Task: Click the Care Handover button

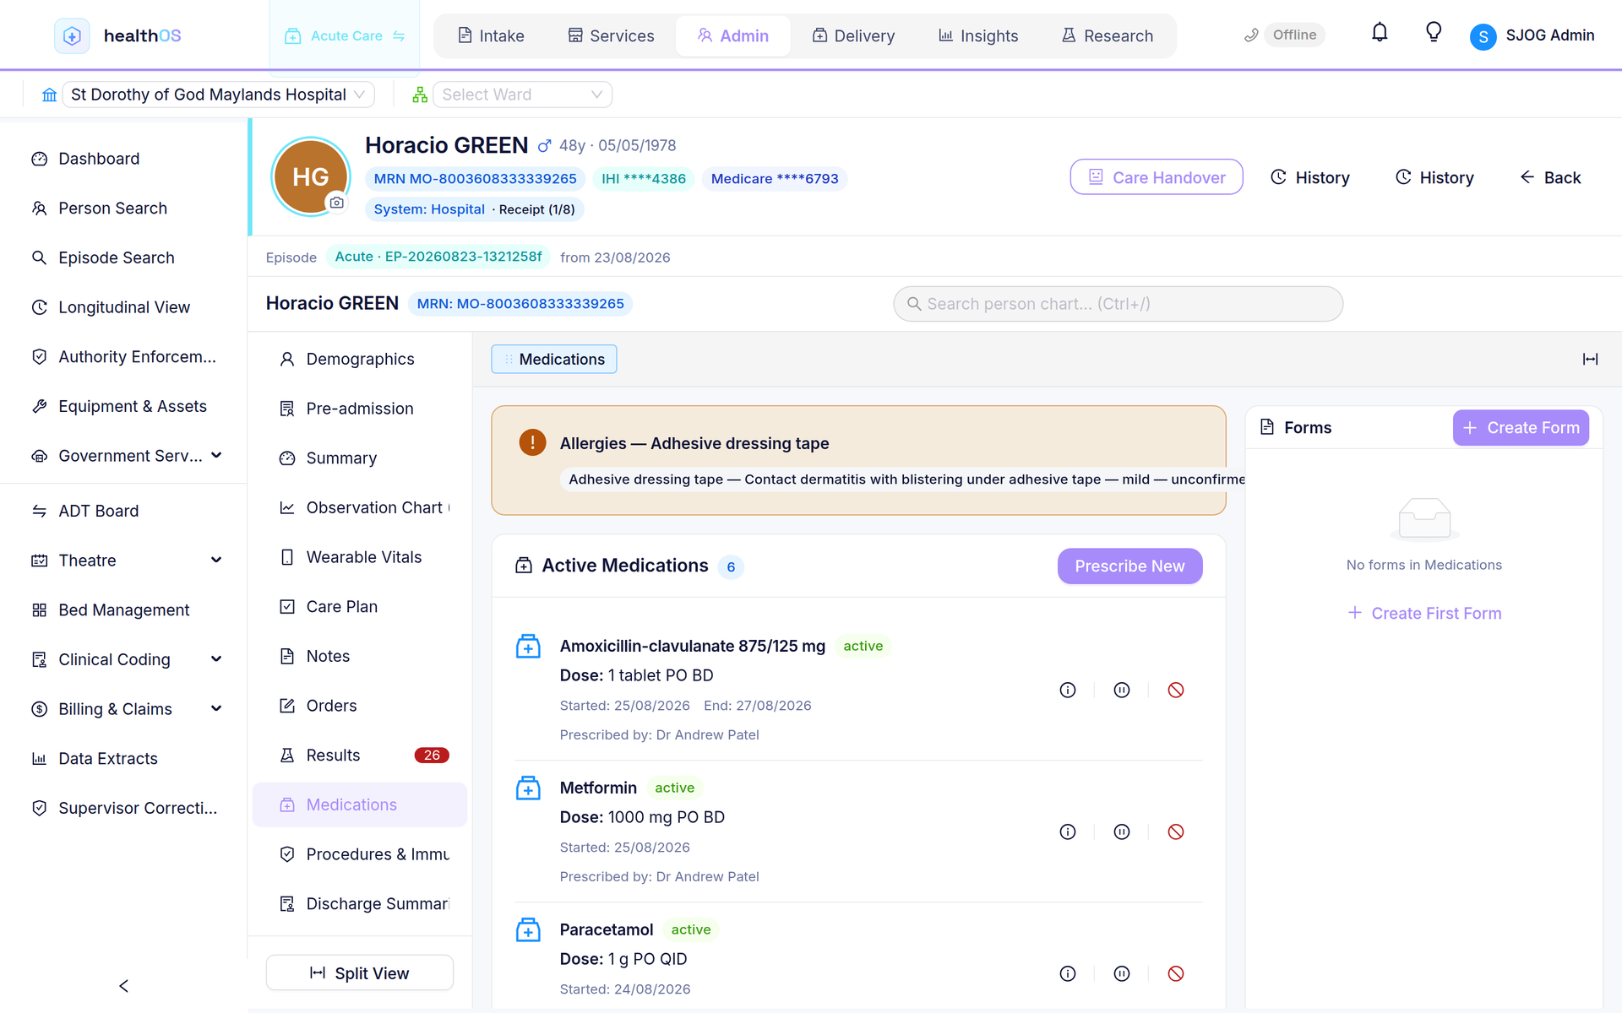Action: [x=1157, y=177]
